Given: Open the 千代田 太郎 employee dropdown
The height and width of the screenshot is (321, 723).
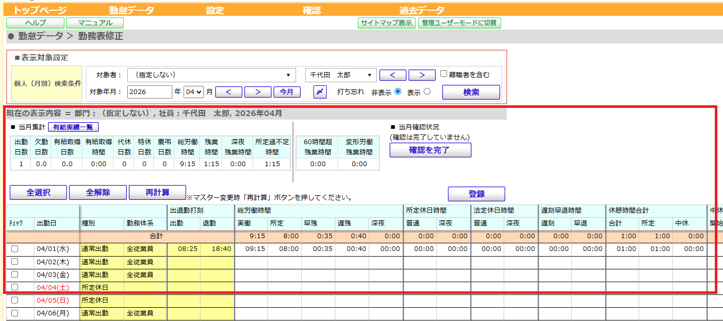Looking at the screenshot, I should 341,75.
